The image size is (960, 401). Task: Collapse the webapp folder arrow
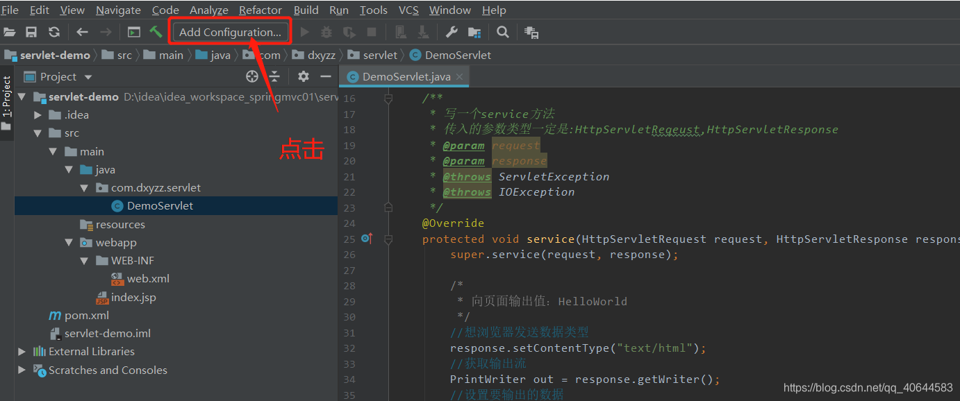click(69, 242)
